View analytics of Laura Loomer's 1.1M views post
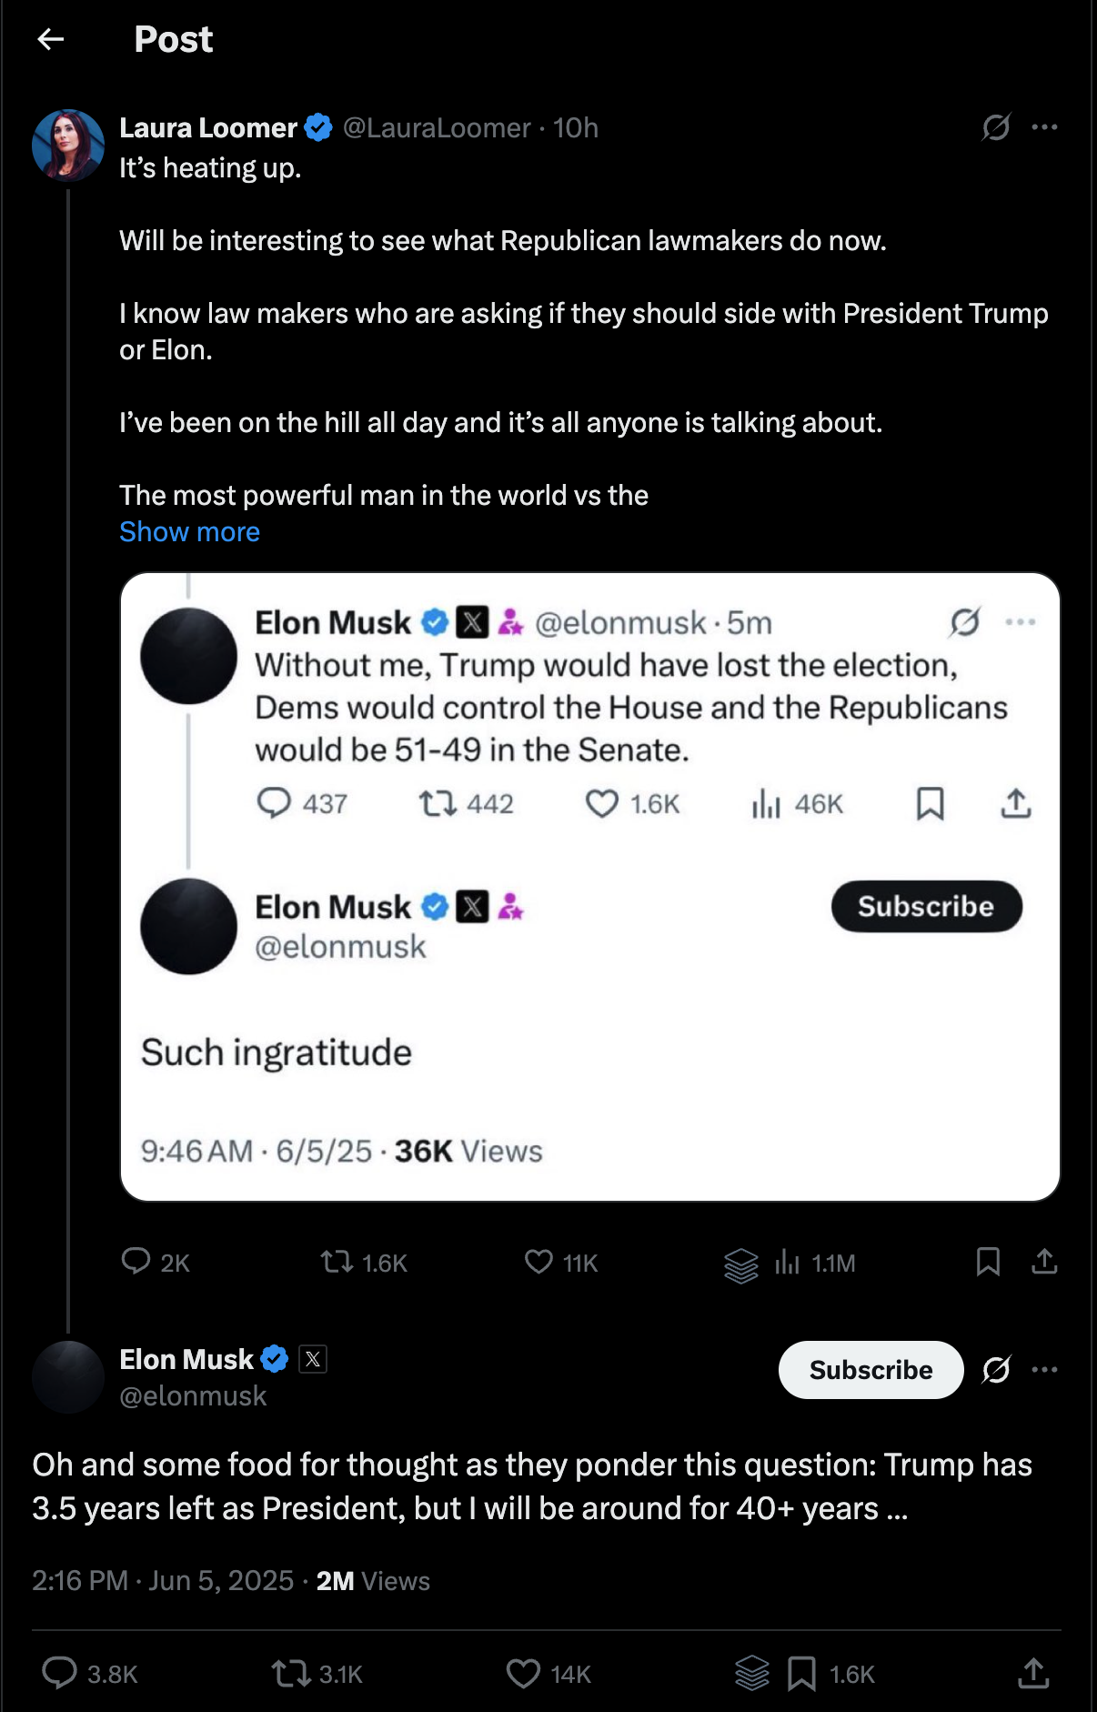The width and height of the screenshot is (1097, 1712). 788,1263
